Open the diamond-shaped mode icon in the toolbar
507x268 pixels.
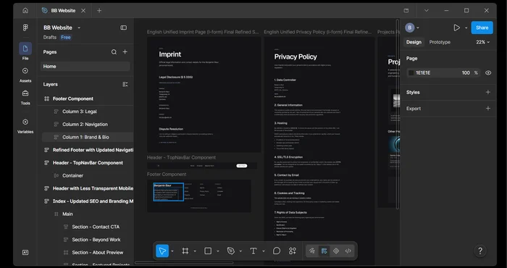(x=336, y=251)
